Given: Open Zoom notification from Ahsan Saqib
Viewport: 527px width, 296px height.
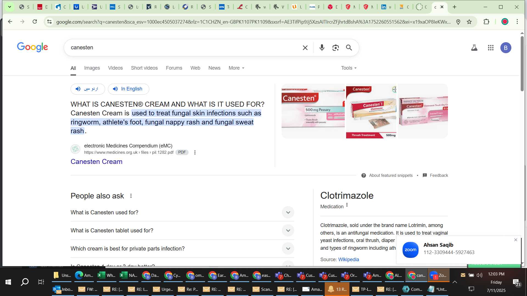Looking at the screenshot, I should (458, 250).
